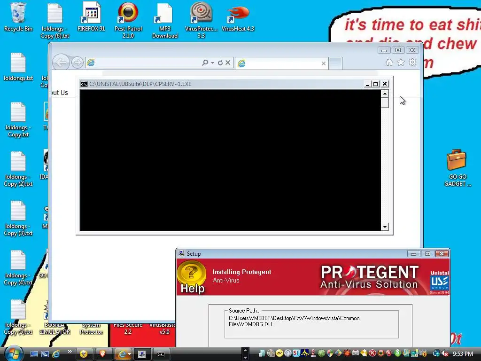Click the console vertical scrollbar thumb
This screenshot has width=481, height=361.
[x=385, y=102]
